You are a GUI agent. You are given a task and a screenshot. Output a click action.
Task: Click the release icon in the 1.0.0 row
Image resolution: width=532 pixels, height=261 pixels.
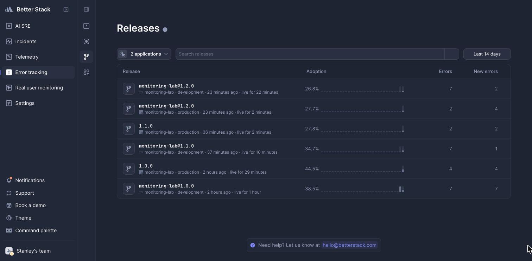[x=129, y=169]
